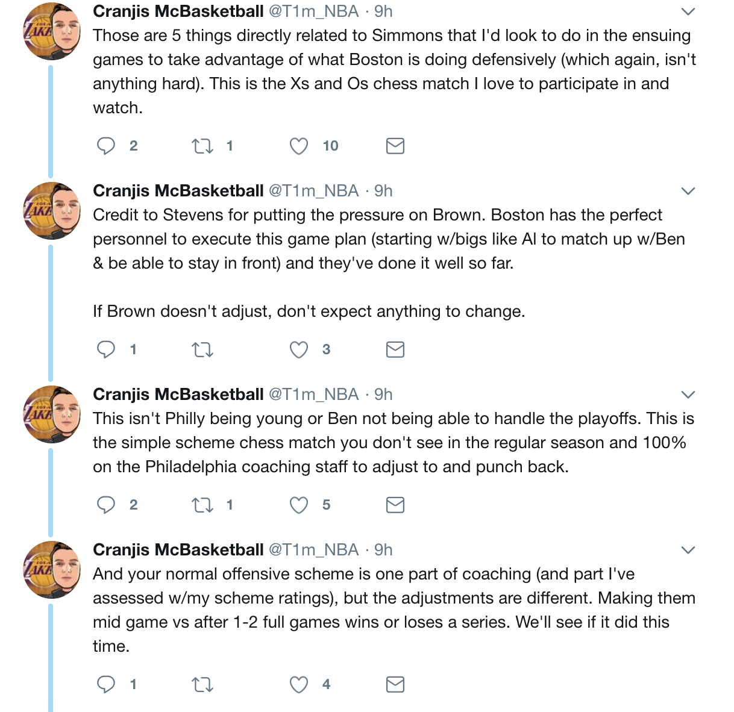Click @T1m_NBA handle on the last tweet
Viewport: 734px width, 712px height.
pyautogui.click(x=313, y=550)
